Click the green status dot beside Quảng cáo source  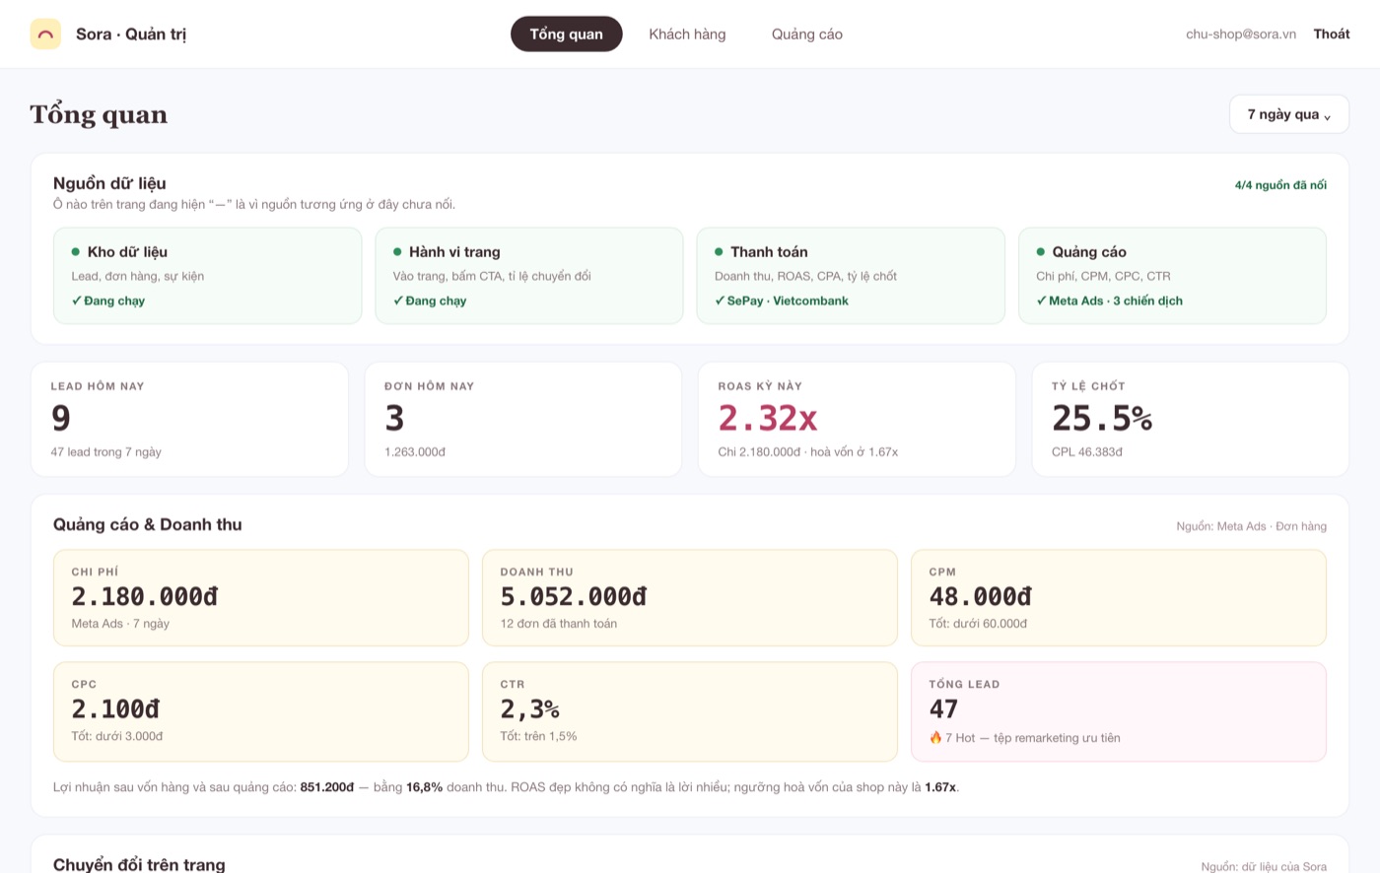pyautogui.click(x=1040, y=252)
